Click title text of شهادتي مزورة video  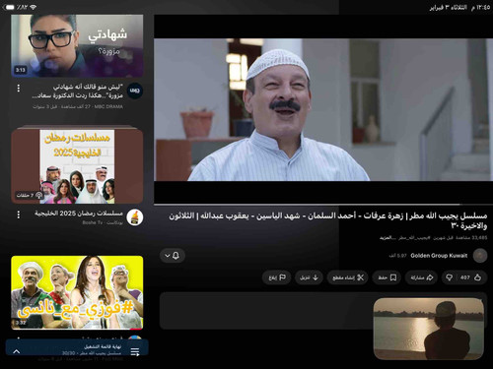(x=78, y=91)
